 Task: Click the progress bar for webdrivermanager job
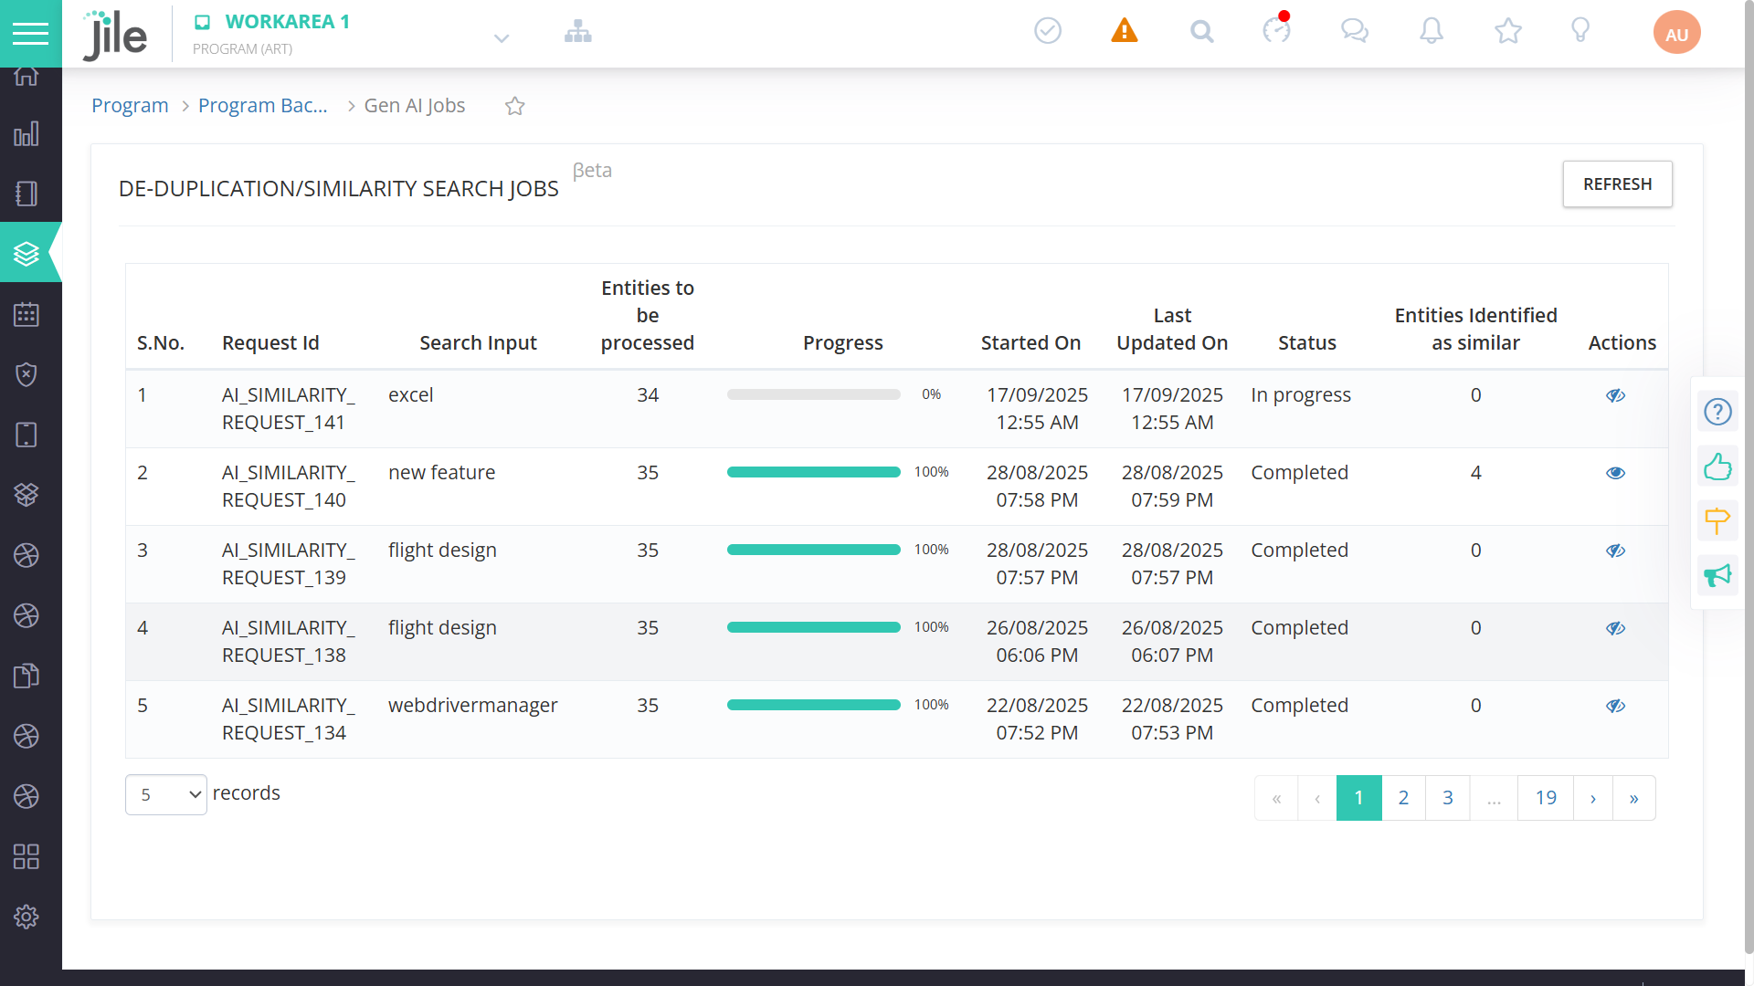(814, 705)
